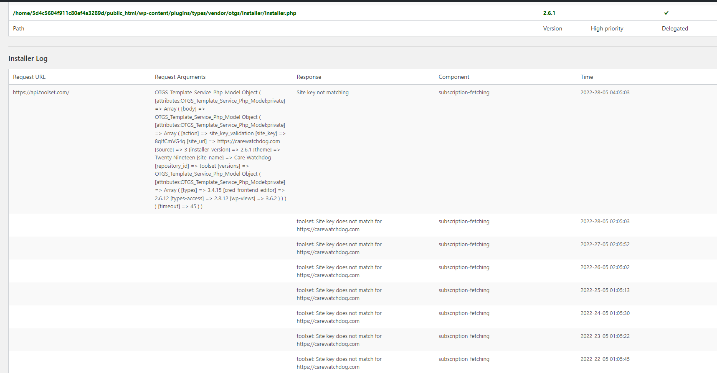Click the installer.php file path
717x373 pixels.
pyautogui.click(x=155, y=13)
